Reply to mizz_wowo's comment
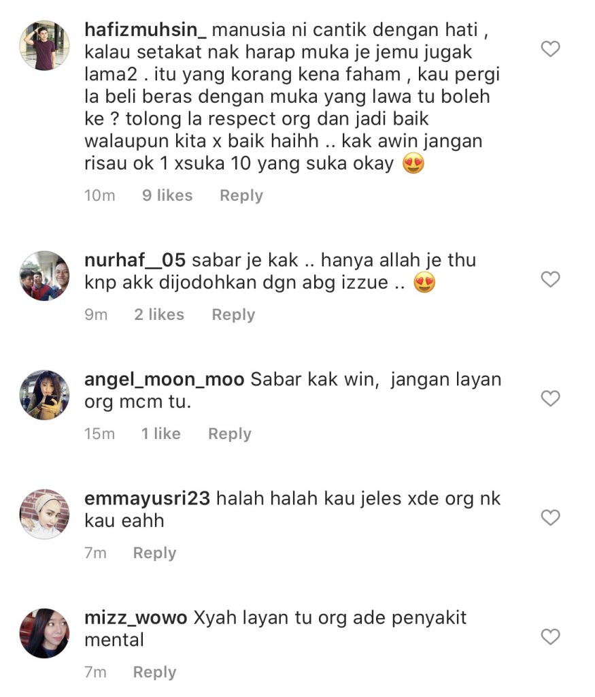The image size is (595, 697). tap(155, 672)
